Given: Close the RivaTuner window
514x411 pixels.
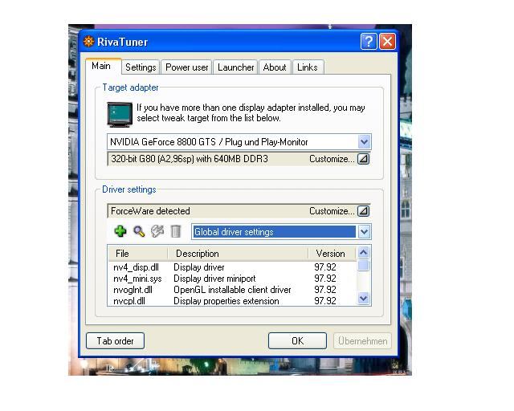Looking at the screenshot, I should [x=387, y=42].
